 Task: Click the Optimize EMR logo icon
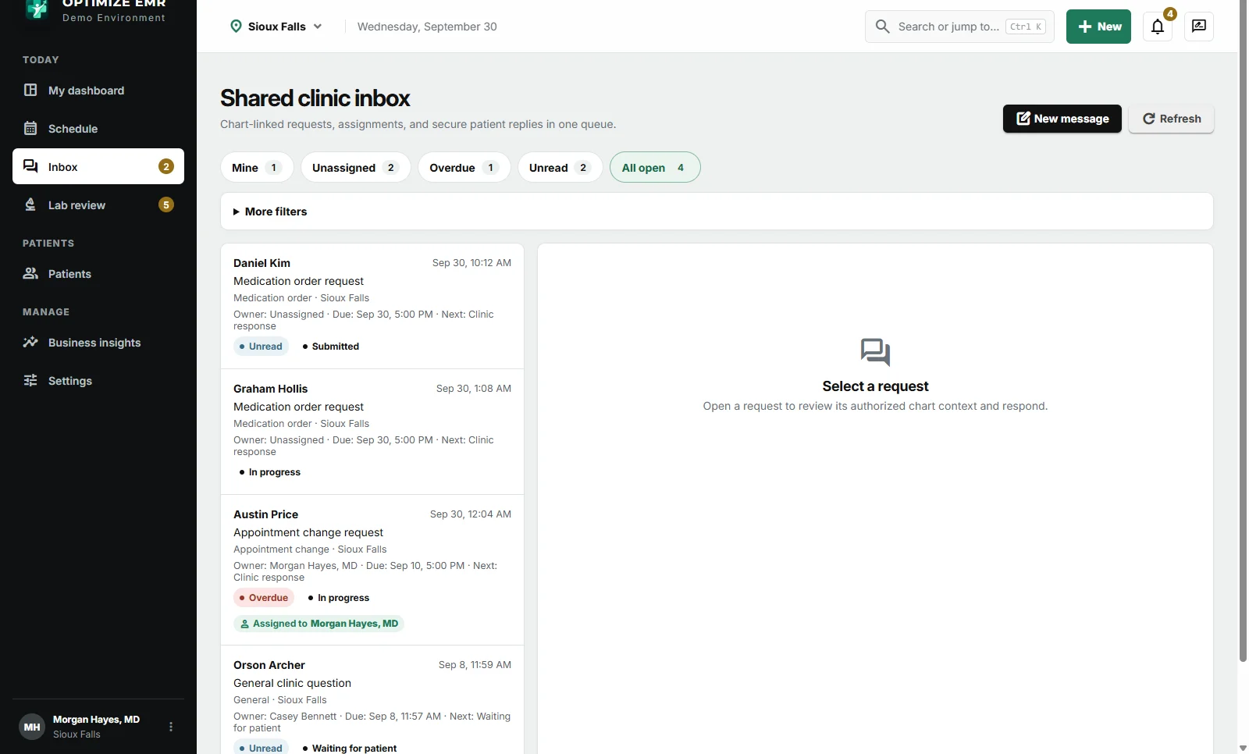tap(37, 9)
